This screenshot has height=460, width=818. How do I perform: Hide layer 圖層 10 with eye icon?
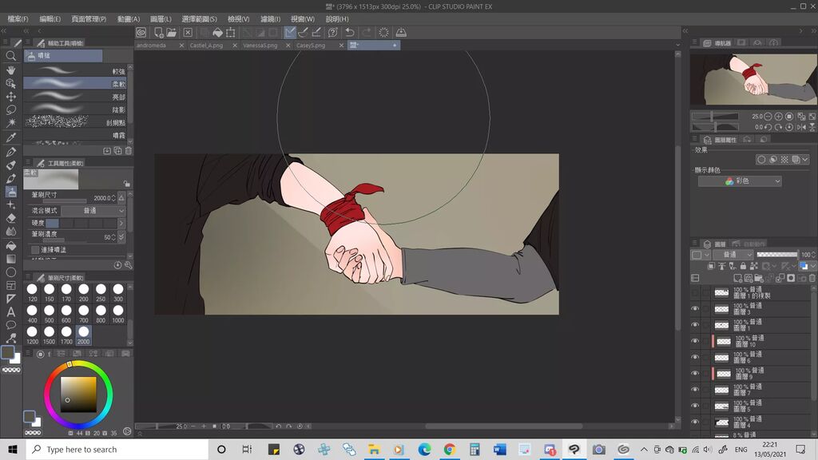point(695,341)
